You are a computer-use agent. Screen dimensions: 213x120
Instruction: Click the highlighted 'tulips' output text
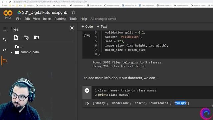pos(180,103)
